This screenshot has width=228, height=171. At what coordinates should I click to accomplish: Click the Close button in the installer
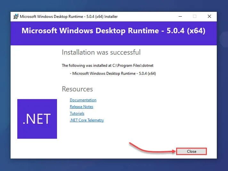191,152
